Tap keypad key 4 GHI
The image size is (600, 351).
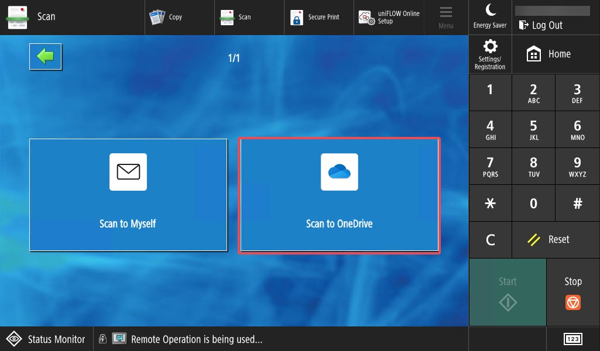pos(490,129)
